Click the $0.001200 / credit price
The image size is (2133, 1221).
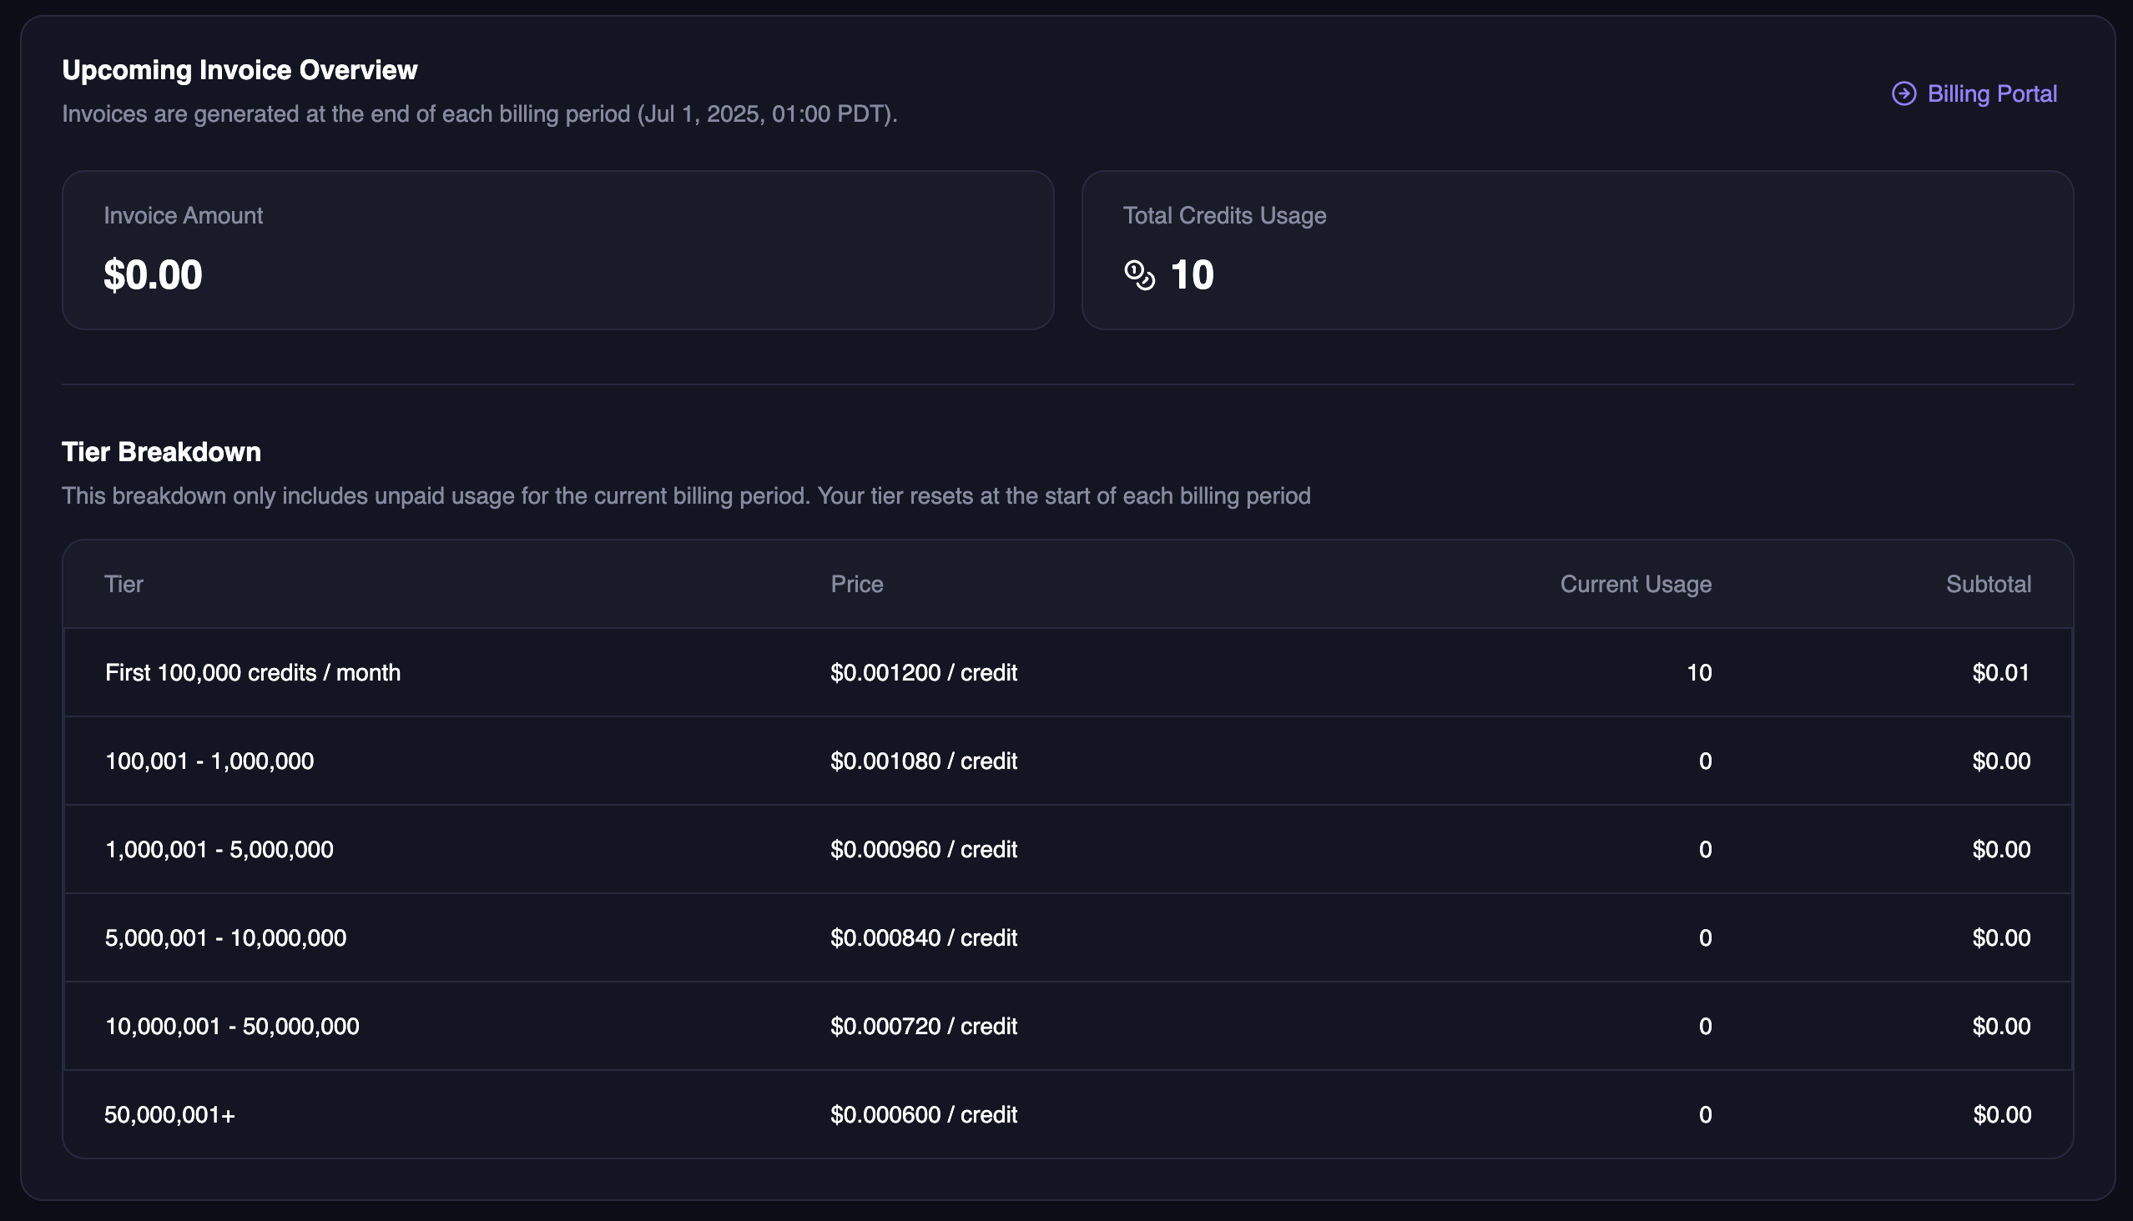(x=923, y=672)
